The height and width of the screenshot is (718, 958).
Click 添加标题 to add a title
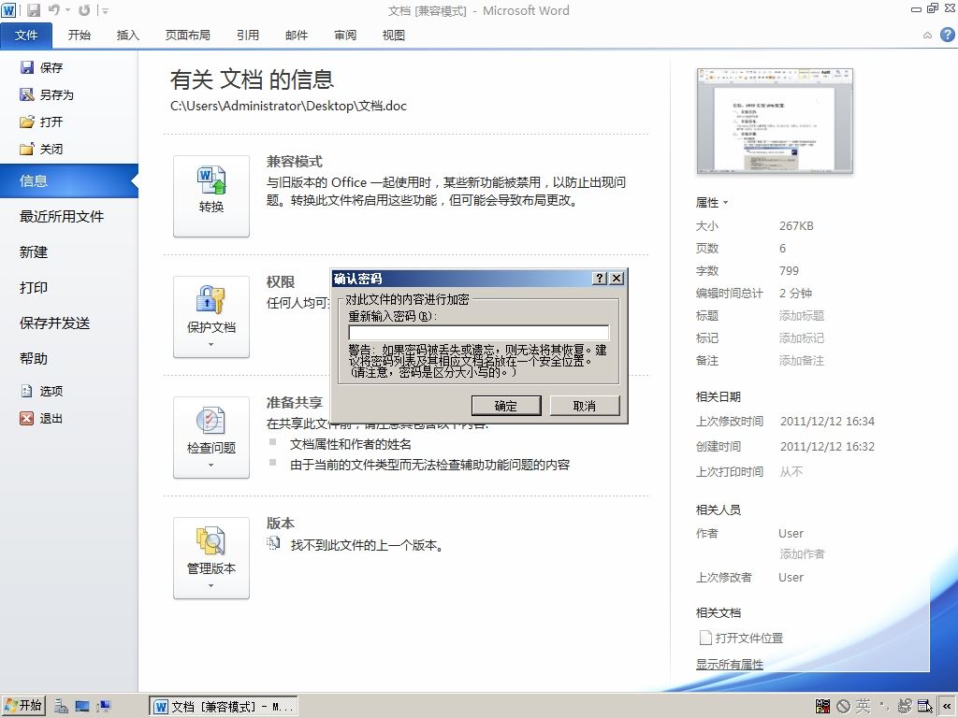click(x=802, y=316)
